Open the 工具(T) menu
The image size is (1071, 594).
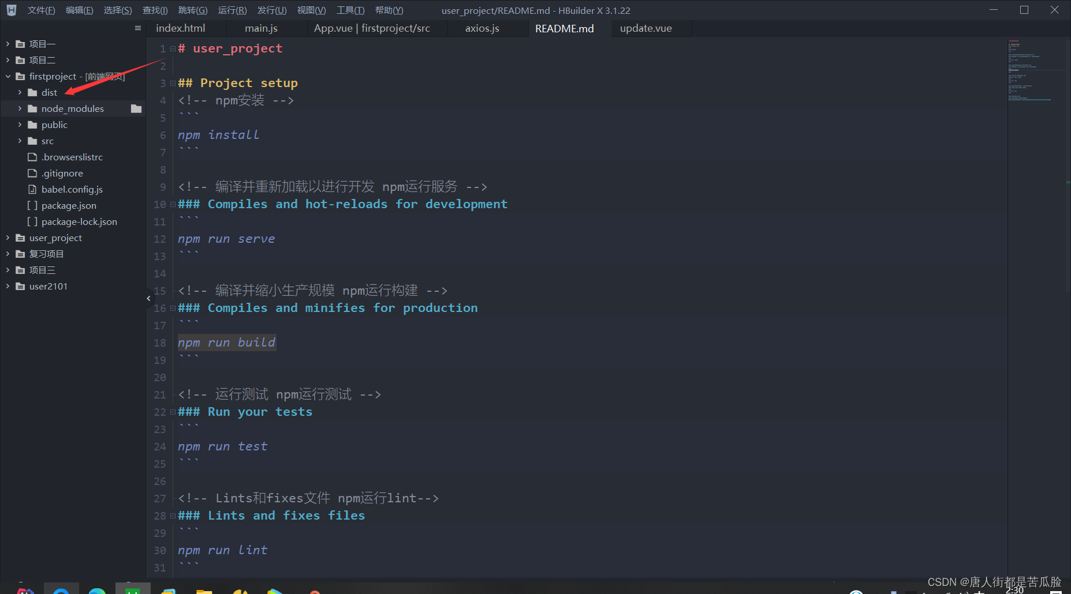click(x=350, y=10)
